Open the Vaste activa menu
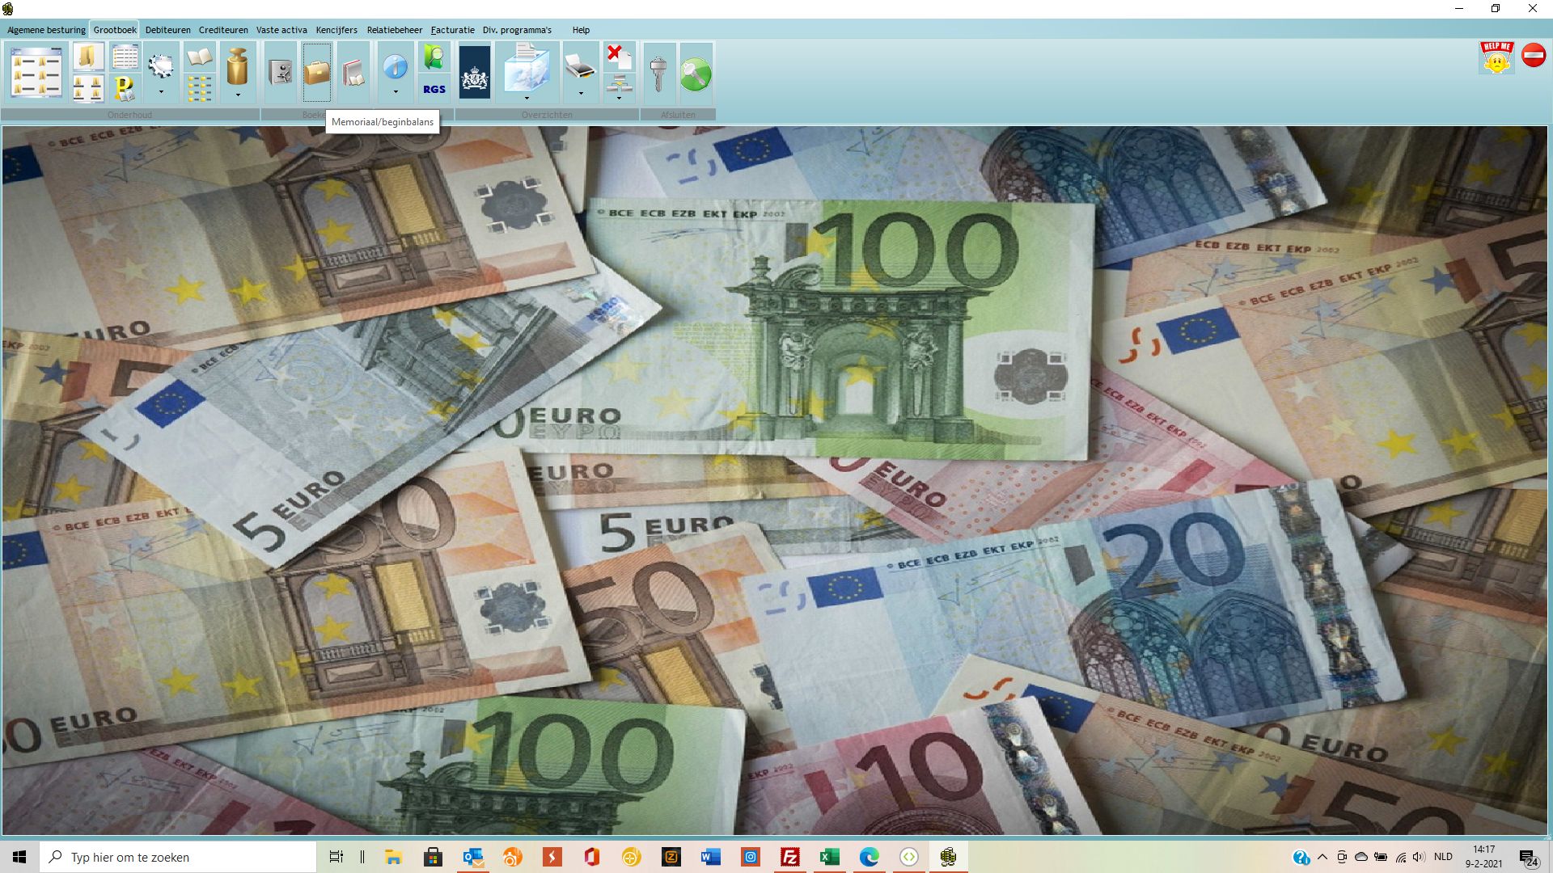 pyautogui.click(x=281, y=30)
